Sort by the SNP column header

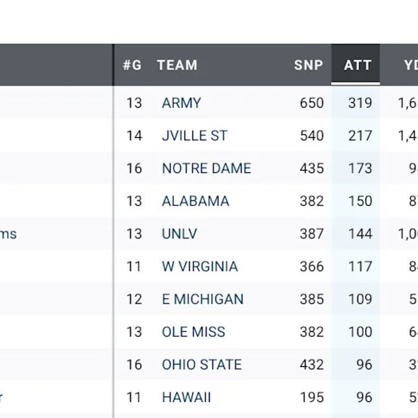(x=308, y=65)
